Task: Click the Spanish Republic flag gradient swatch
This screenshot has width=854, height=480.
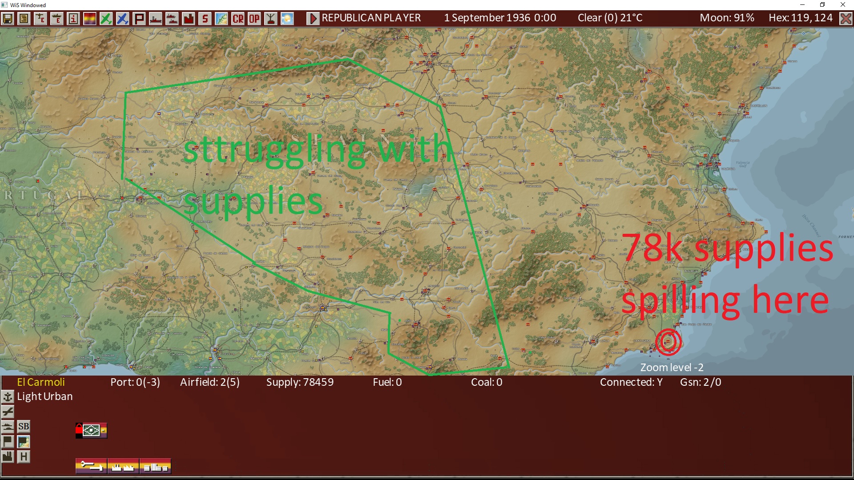Action: click(89, 18)
